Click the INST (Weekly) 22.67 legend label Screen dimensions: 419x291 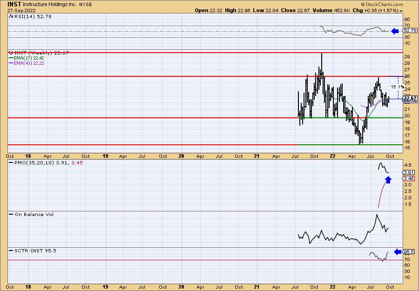[x=41, y=53]
